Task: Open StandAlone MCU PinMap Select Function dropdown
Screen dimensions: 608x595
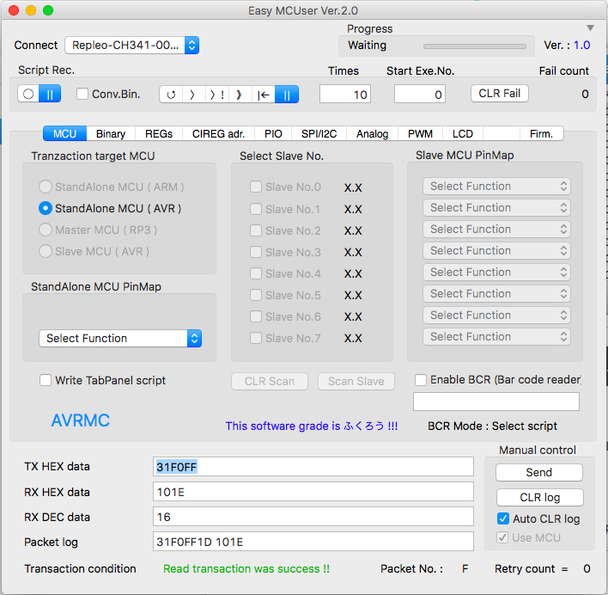Action: 120,339
